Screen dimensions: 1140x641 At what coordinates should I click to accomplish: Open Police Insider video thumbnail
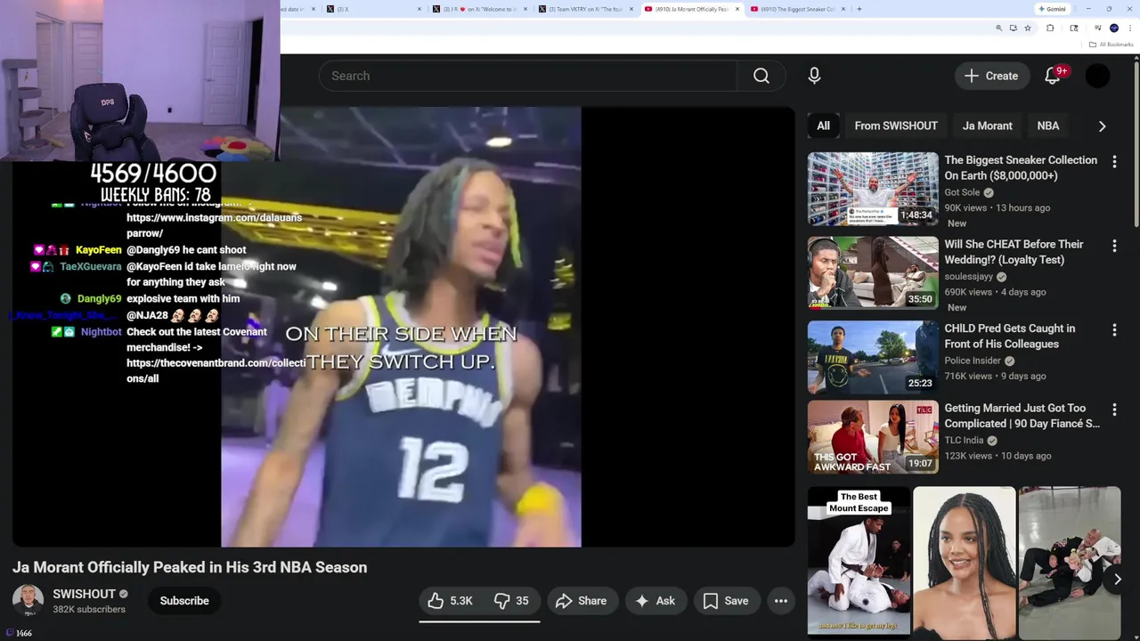tap(873, 357)
